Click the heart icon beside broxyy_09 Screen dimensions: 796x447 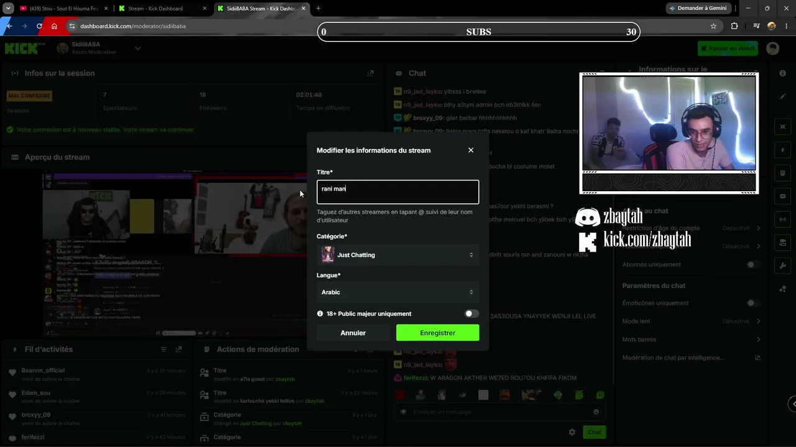[12, 417]
